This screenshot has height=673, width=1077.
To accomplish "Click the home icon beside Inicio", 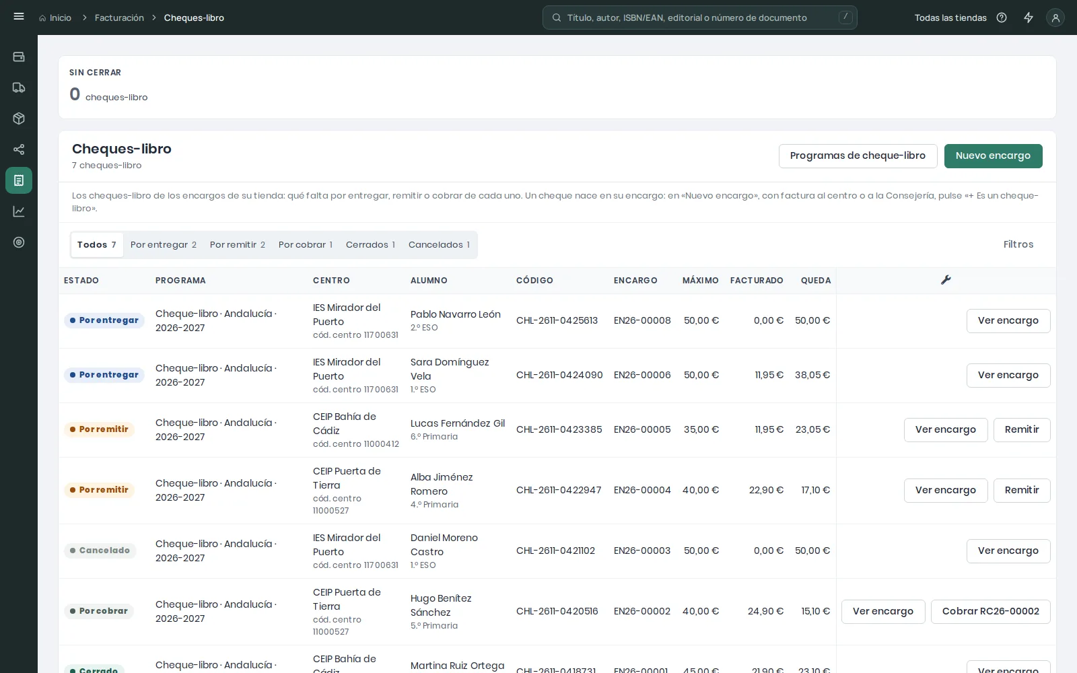I will [x=42, y=18].
